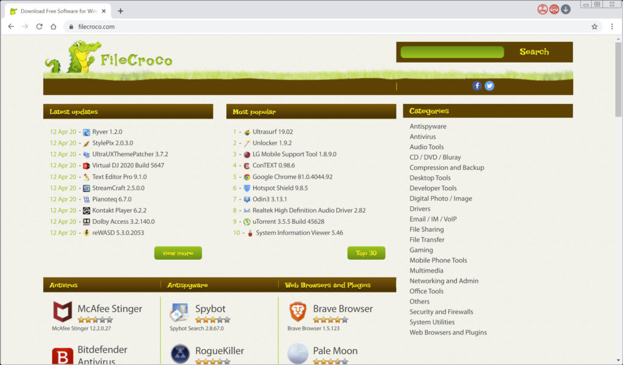Open the CD / DVD / Bluray category
The image size is (623, 365).
pyautogui.click(x=436, y=158)
